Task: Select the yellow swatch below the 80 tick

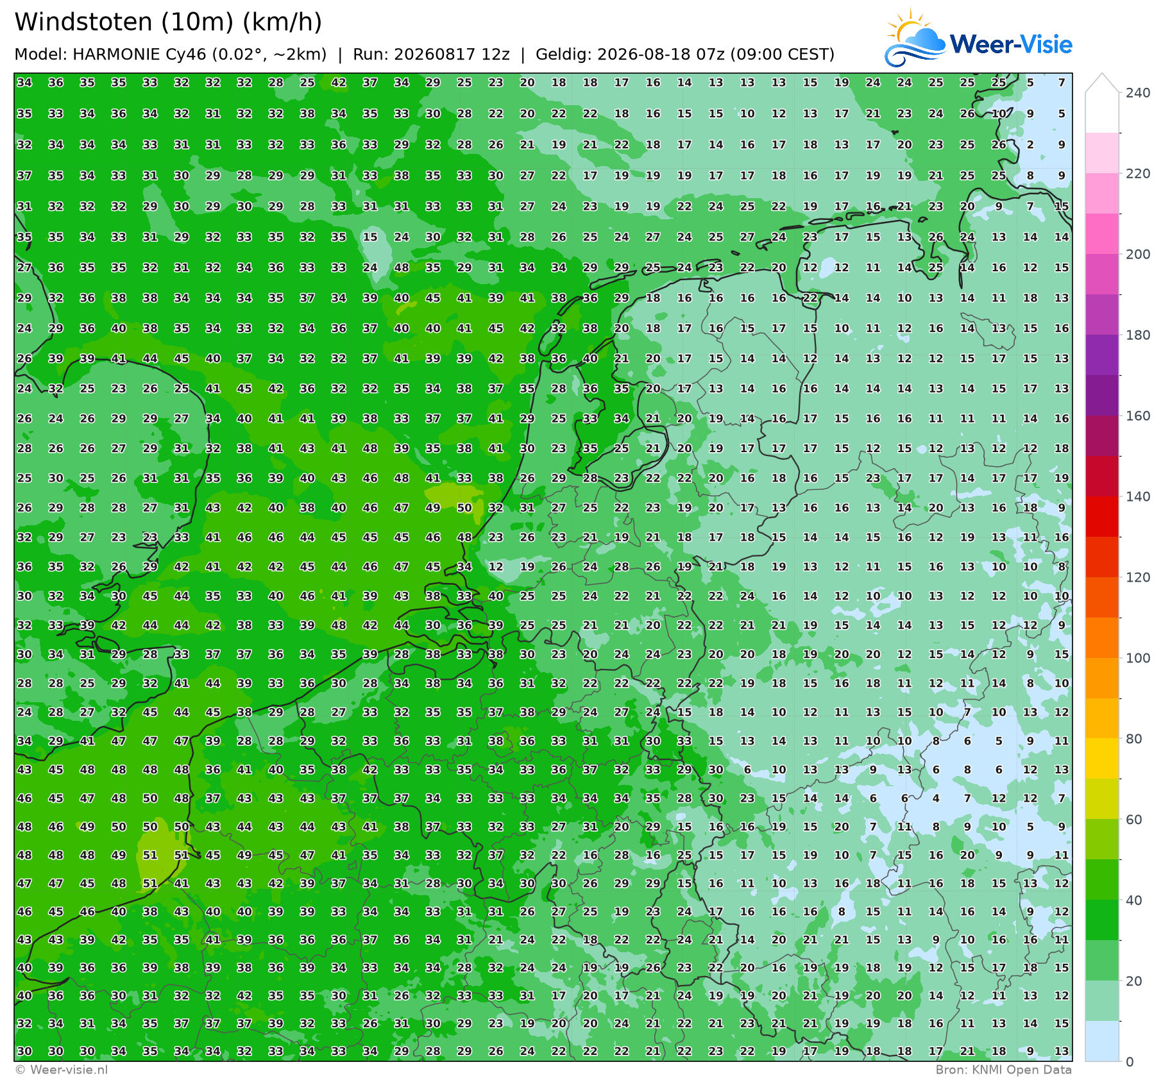Action: (x=1102, y=759)
